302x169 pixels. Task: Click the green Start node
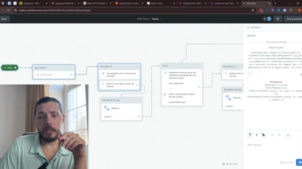10,68
